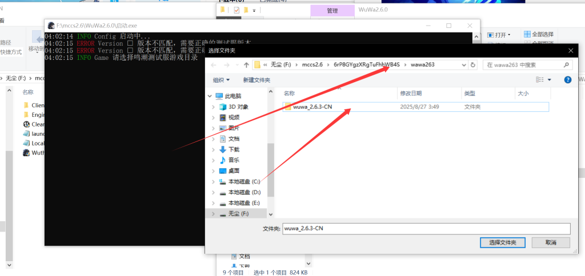Select 此电脑 in the navigation tree
The image size is (585, 276).
tap(233, 96)
